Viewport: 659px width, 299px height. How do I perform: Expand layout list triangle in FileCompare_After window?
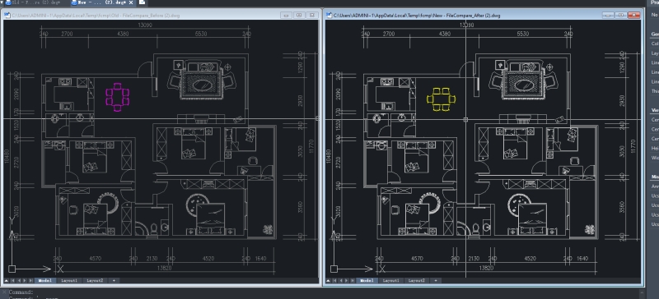tap(328, 281)
